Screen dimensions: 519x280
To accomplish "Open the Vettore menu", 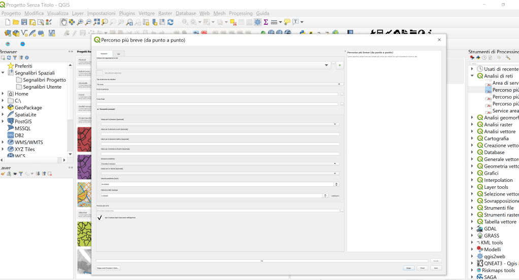I will click(x=147, y=13).
